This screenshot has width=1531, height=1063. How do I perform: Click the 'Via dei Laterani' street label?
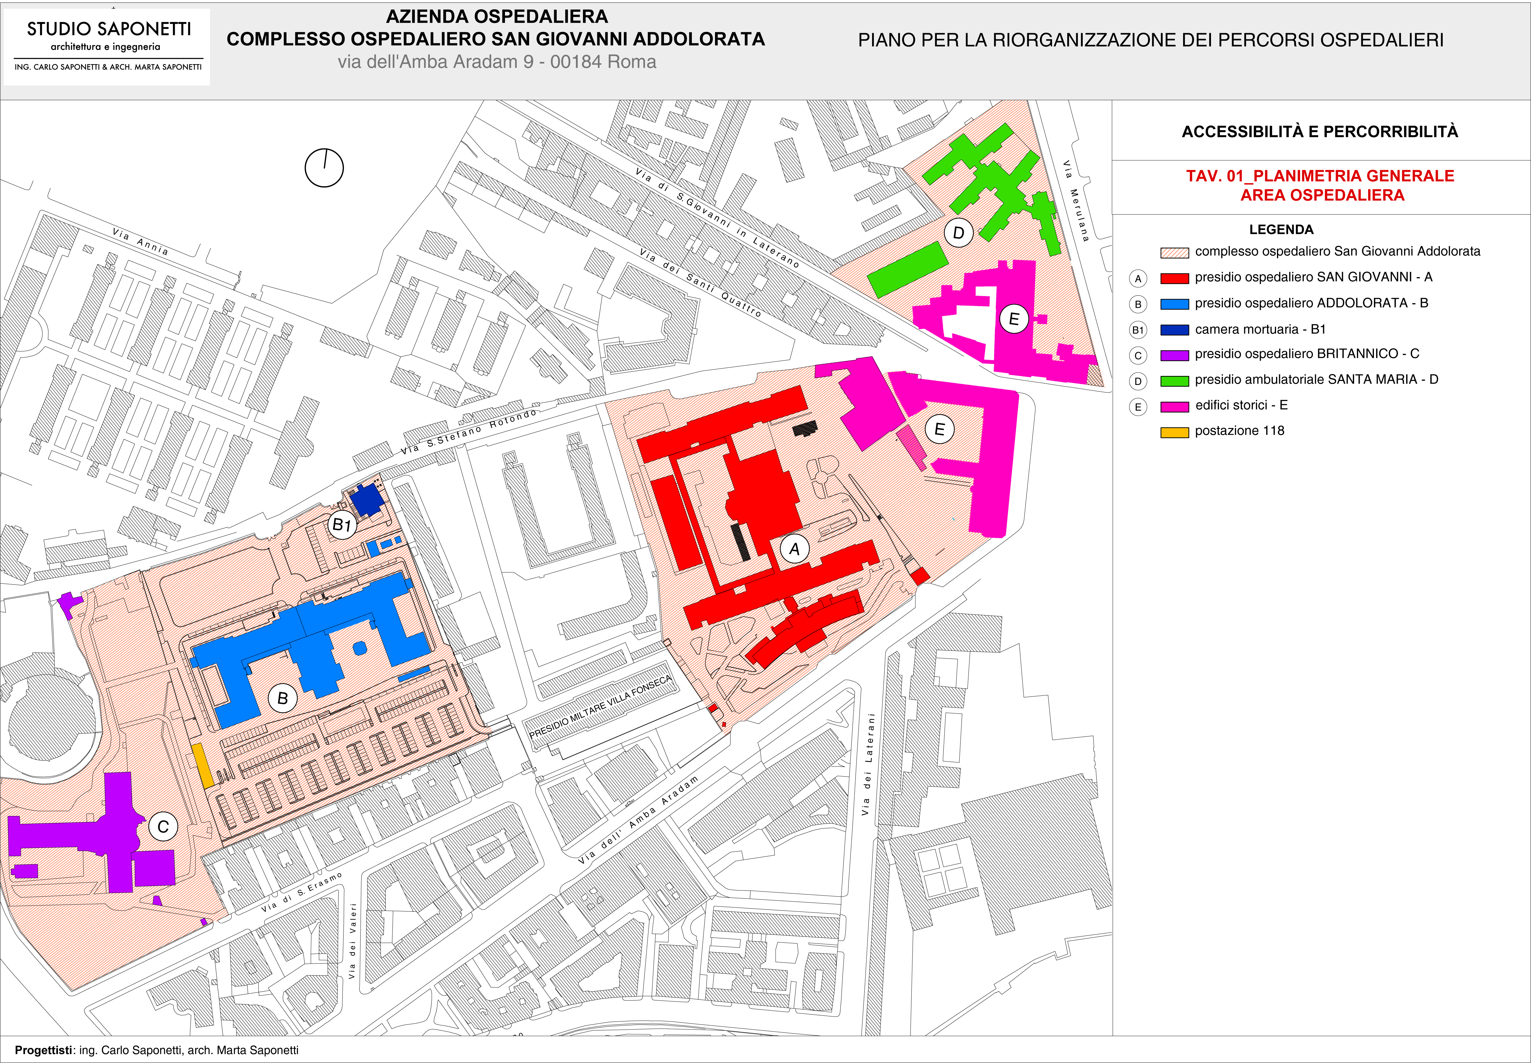coord(868,764)
